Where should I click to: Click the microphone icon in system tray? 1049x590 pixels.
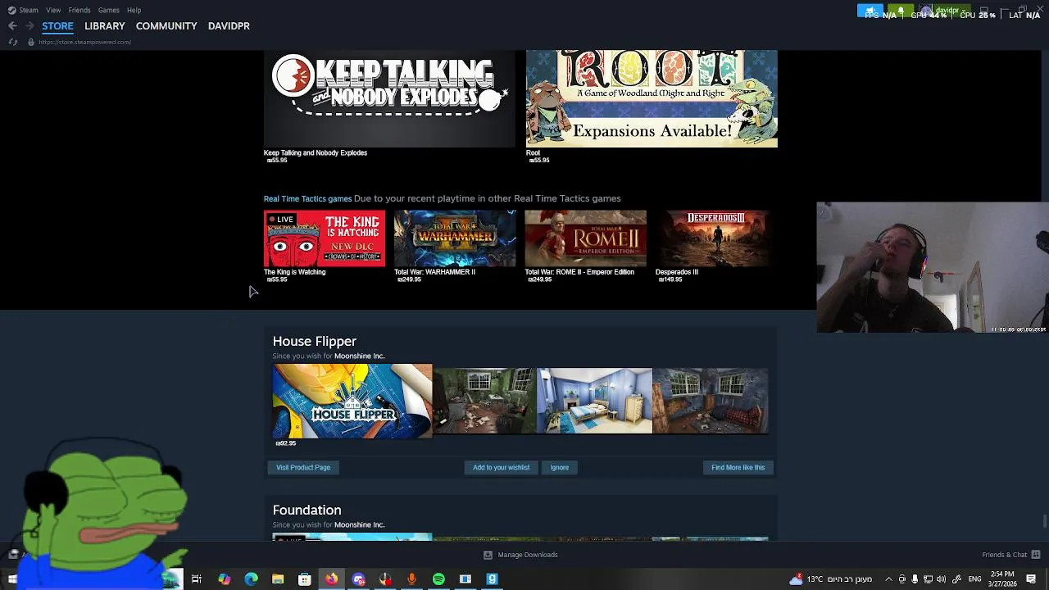(915, 579)
